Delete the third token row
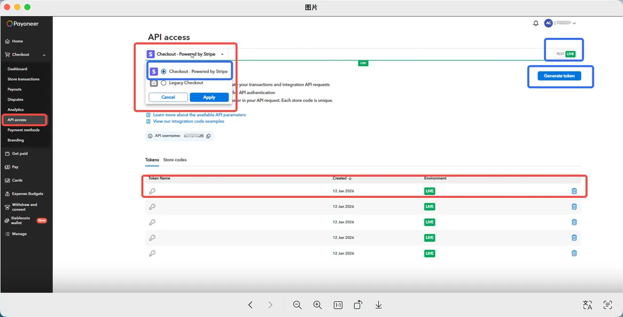This screenshot has width=623, height=317. click(574, 222)
